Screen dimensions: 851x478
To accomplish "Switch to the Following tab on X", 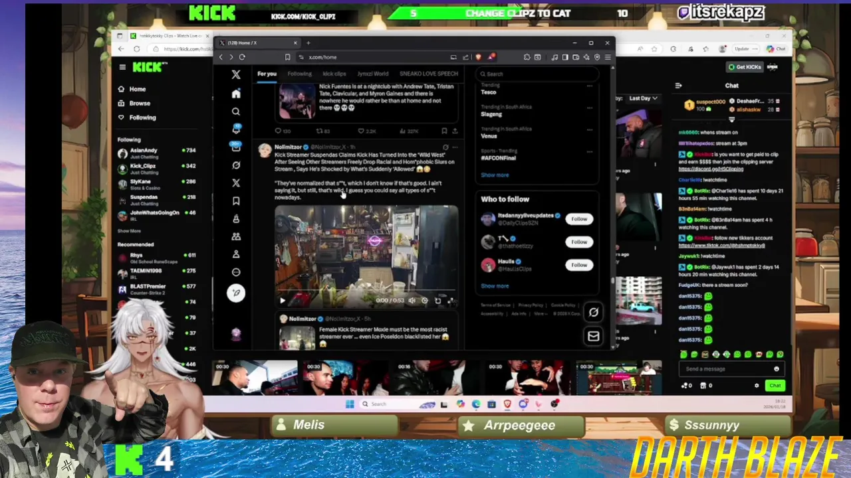I will click(299, 74).
